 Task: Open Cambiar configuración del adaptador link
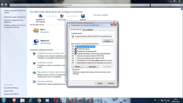(13, 21)
